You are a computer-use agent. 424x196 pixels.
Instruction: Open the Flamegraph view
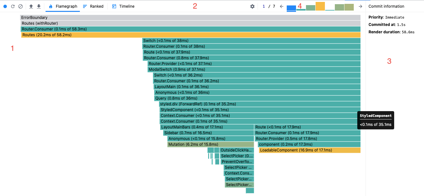click(x=63, y=6)
